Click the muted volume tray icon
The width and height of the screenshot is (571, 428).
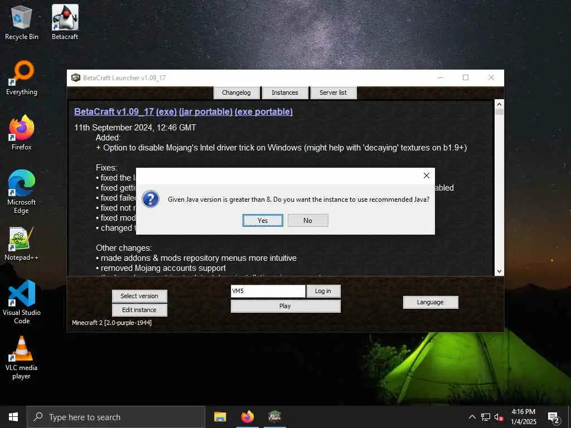pyautogui.click(x=499, y=417)
